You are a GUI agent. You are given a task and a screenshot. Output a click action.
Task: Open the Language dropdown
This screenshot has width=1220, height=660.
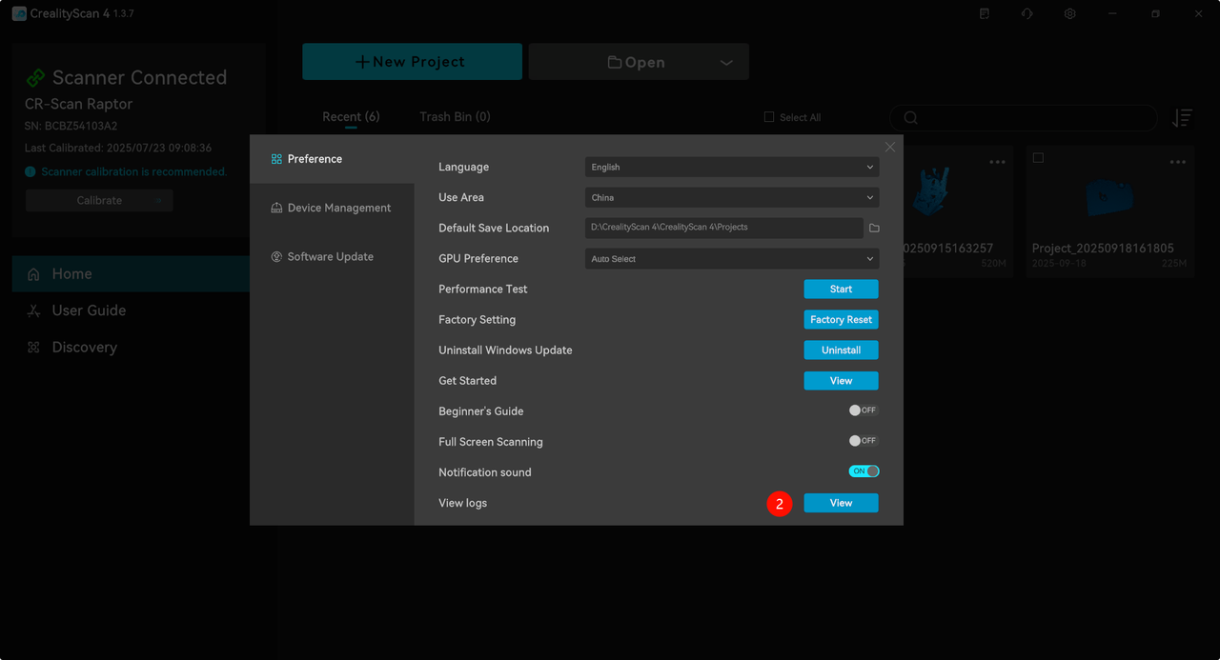pos(731,168)
